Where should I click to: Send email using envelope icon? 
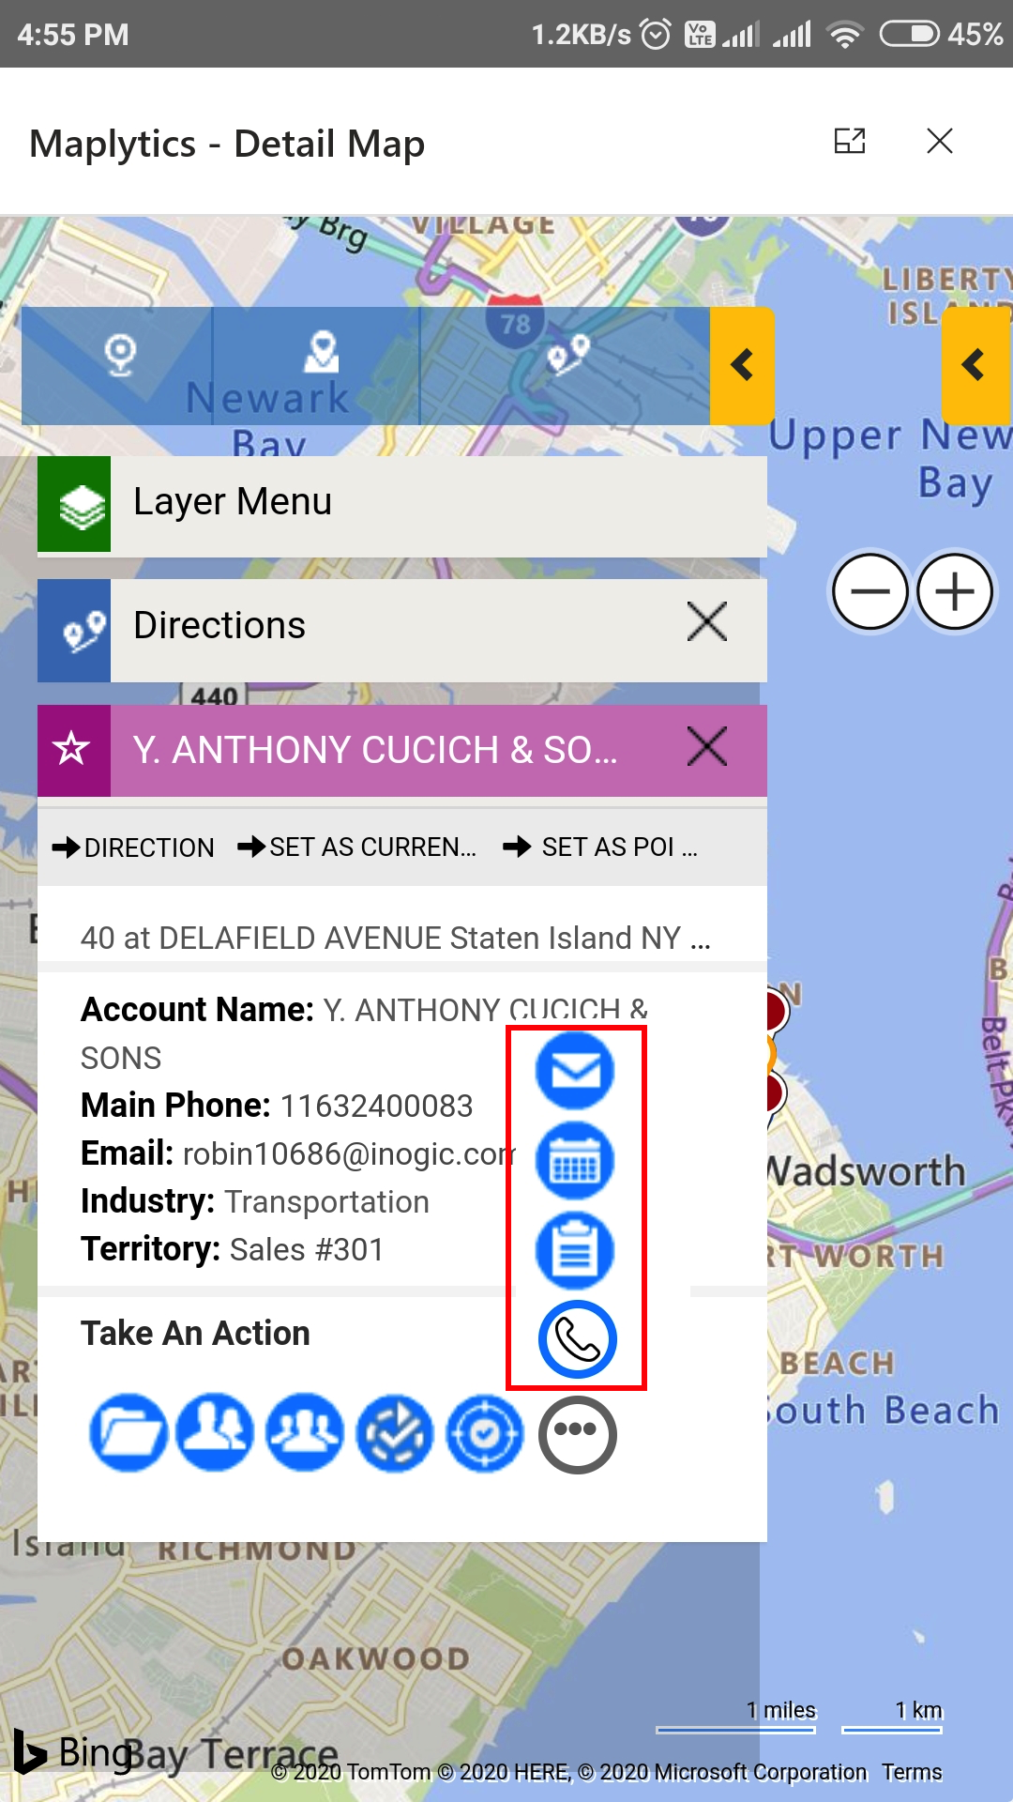(575, 1071)
